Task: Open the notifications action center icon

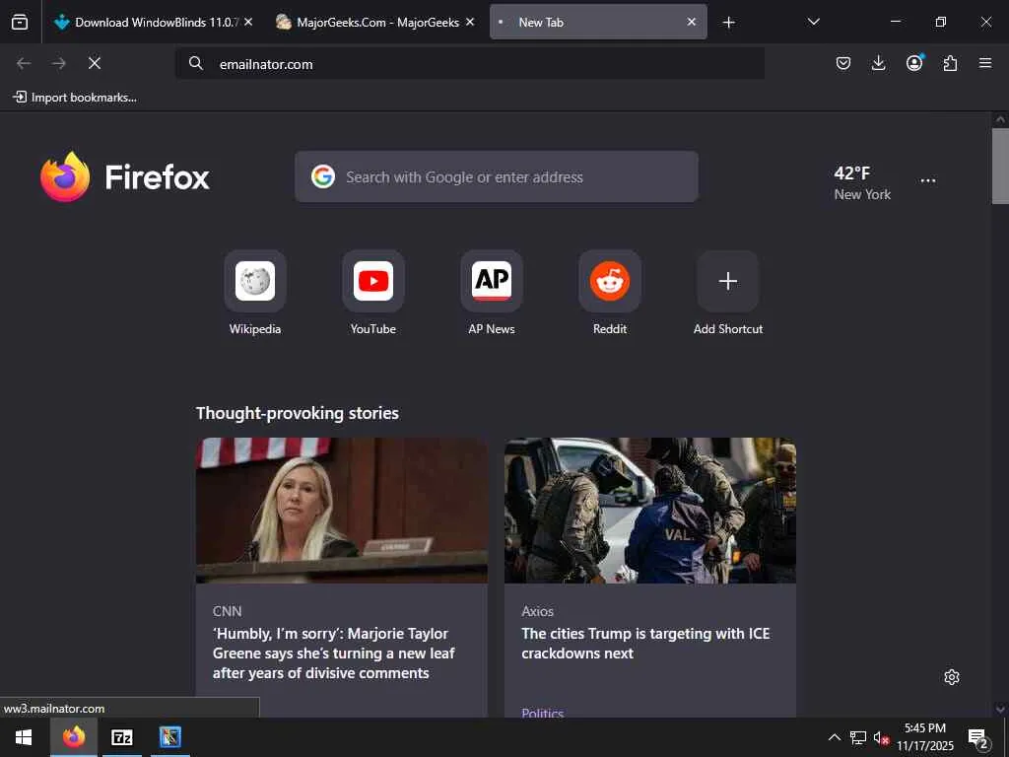Action: (978, 737)
